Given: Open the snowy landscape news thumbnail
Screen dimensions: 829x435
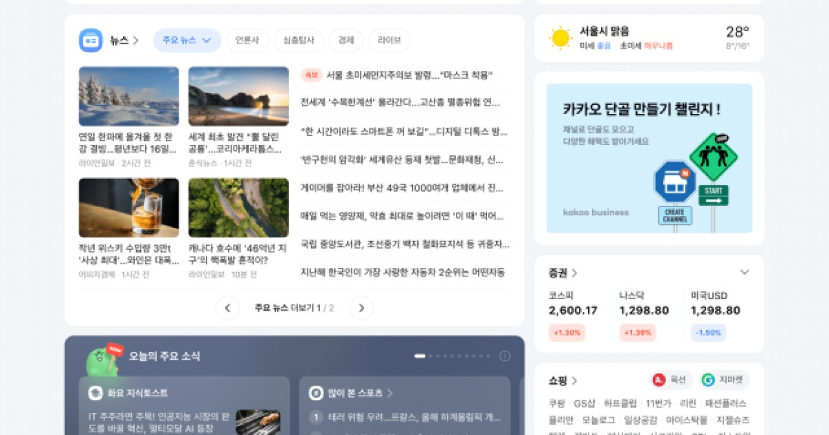Looking at the screenshot, I should (x=128, y=96).
